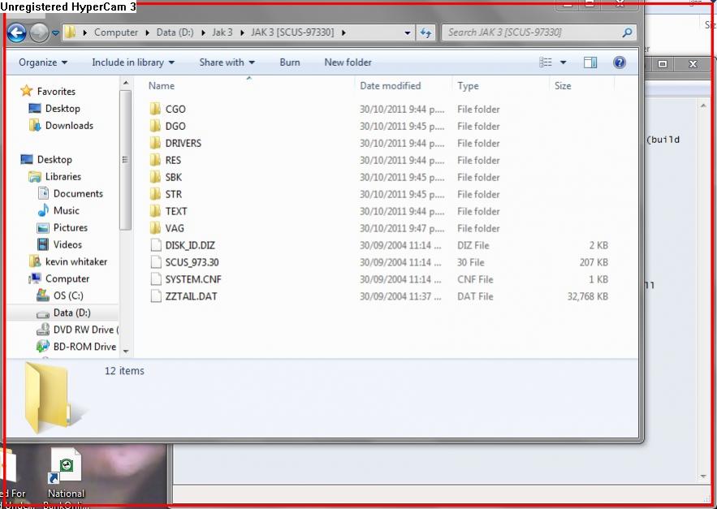This screenshot has width=717, height=509.
Task: Select the SCUS_973.30 file icon
Action: coord(156,262)
